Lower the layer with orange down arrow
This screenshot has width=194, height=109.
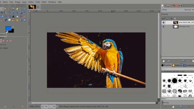click(178, 61)
